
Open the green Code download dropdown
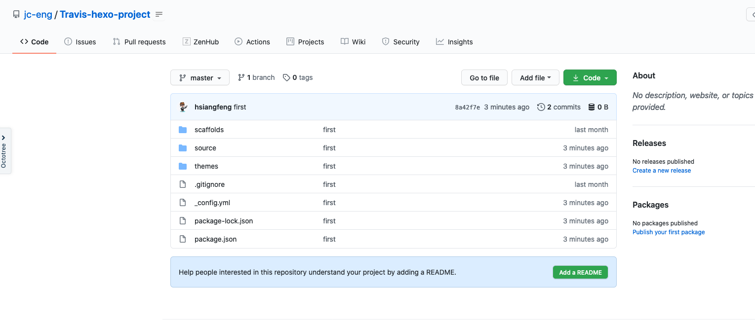point(590,78)
